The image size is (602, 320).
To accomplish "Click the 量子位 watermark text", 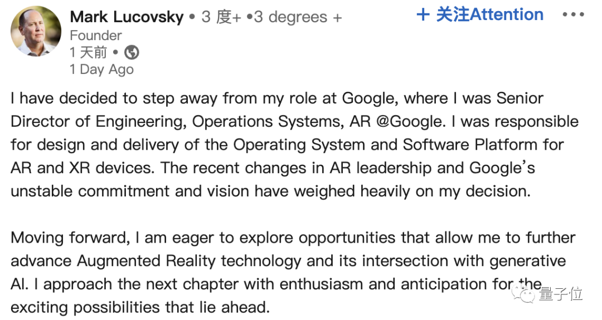I will [x=561, y=293].
